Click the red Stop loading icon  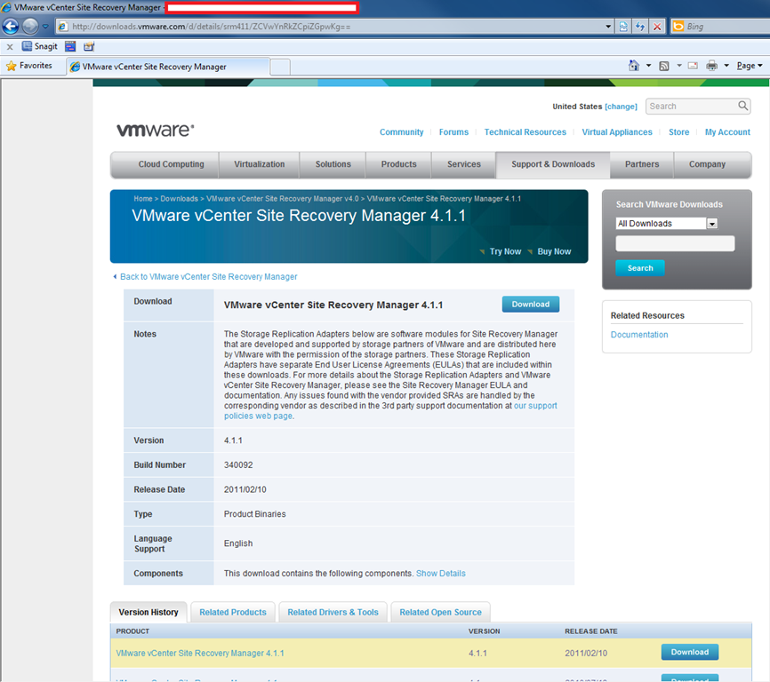[x=657, y=27]
